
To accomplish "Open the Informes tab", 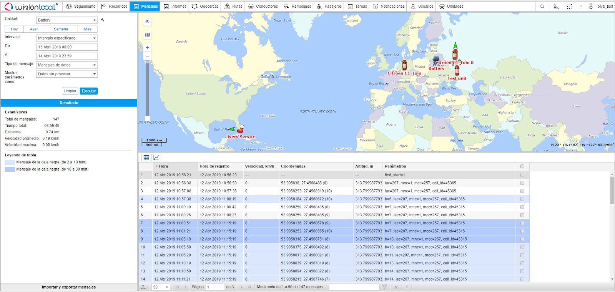I will 175,7.
